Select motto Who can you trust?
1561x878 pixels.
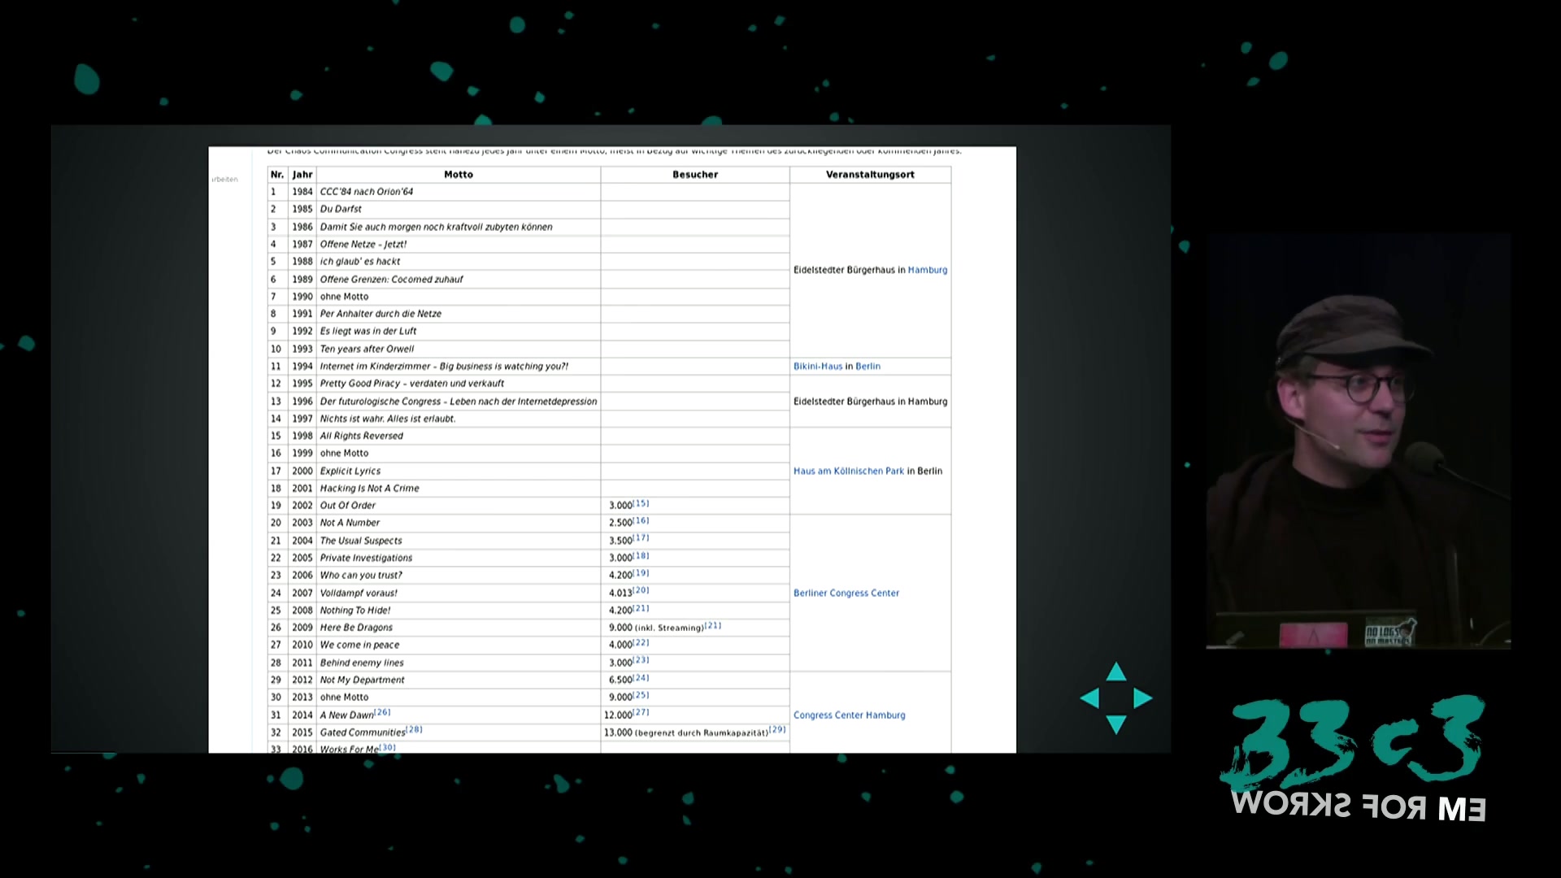[x=361, y=576]
